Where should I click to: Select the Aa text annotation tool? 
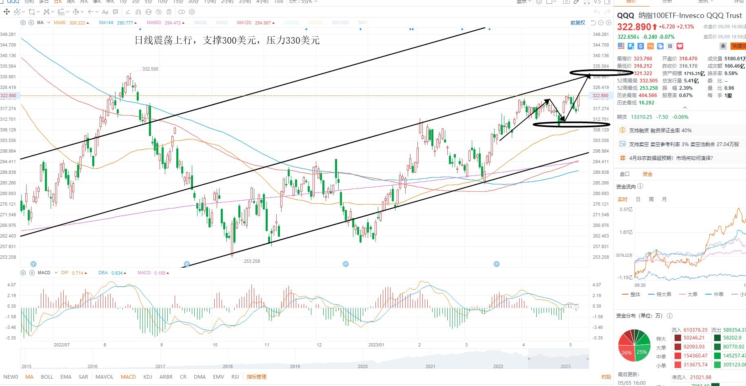pos(105,12)
